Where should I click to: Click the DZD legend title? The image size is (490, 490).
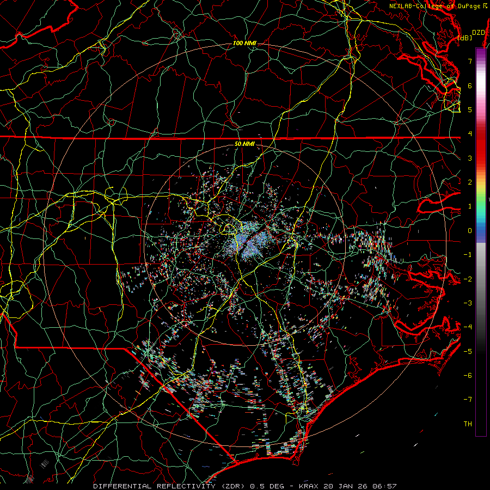pos(478,33)
